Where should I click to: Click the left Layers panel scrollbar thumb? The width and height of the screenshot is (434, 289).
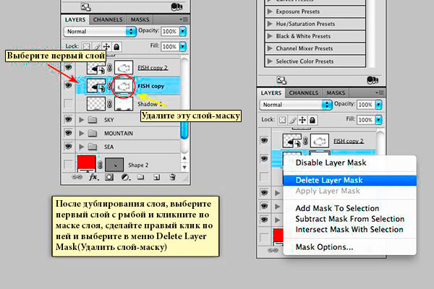click(x=184, y=130)
